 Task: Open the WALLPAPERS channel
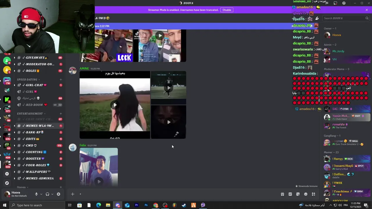[40, 172]
